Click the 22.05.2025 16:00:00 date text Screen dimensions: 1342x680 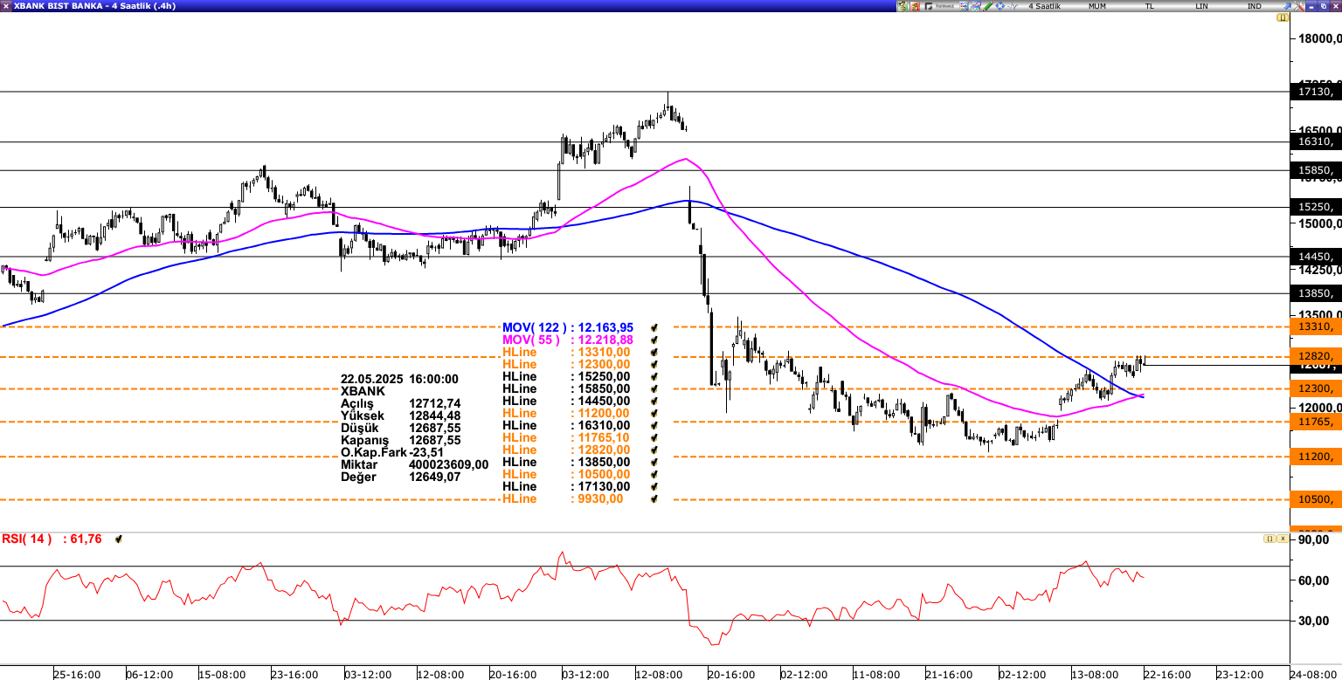[x=399, y=380]
